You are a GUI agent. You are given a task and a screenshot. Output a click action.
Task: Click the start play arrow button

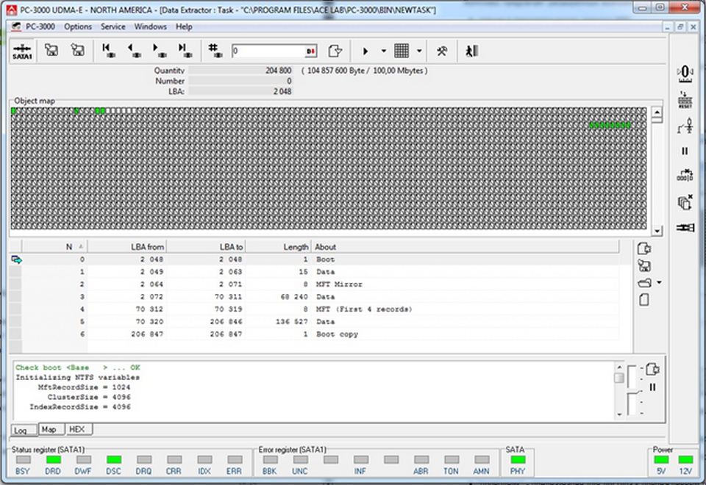[x=366, y=51]
